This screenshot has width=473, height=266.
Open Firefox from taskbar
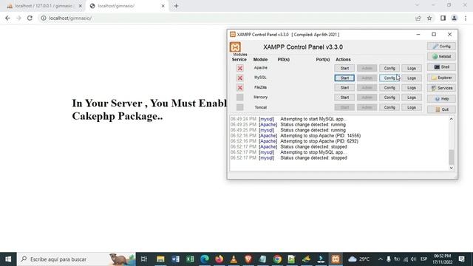coord(219,259)
